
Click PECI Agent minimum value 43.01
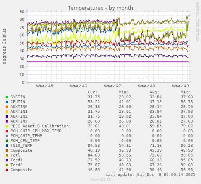click(x=125, y=126)
